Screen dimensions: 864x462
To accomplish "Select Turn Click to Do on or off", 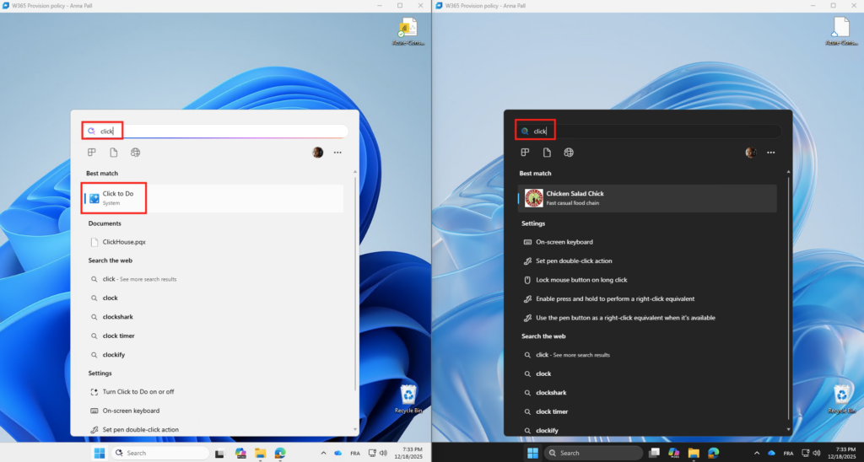I will coord(138,392).
